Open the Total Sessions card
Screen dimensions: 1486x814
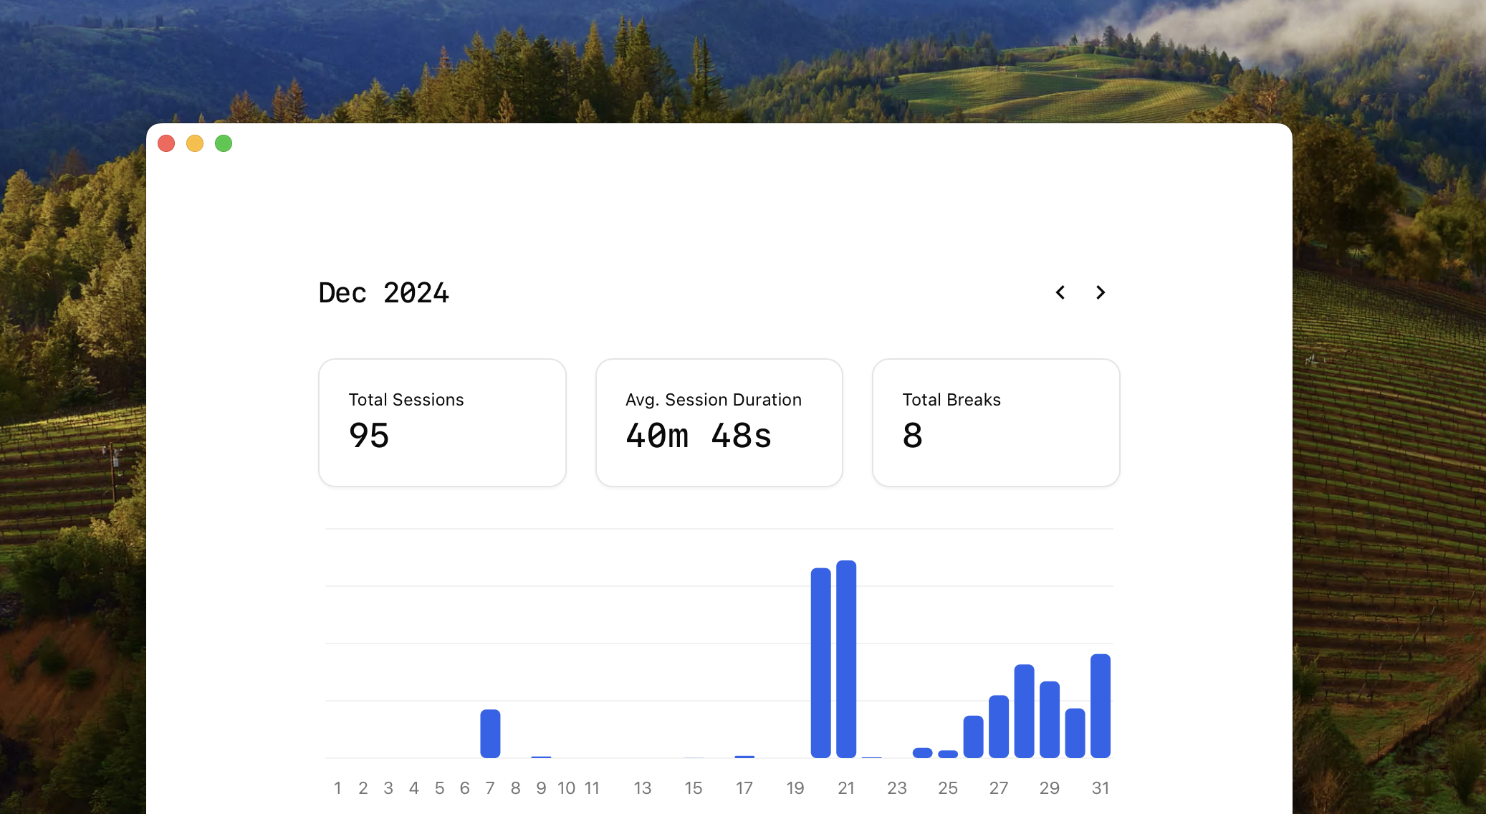point(442,422)
